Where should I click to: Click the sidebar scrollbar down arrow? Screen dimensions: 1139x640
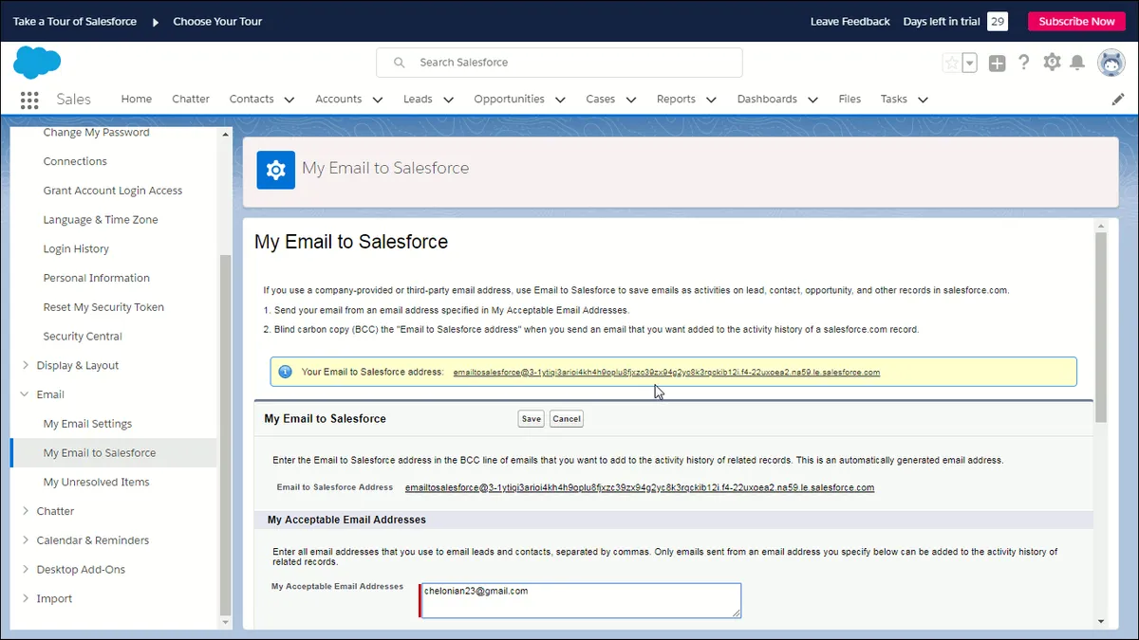[x=226, y=623]
